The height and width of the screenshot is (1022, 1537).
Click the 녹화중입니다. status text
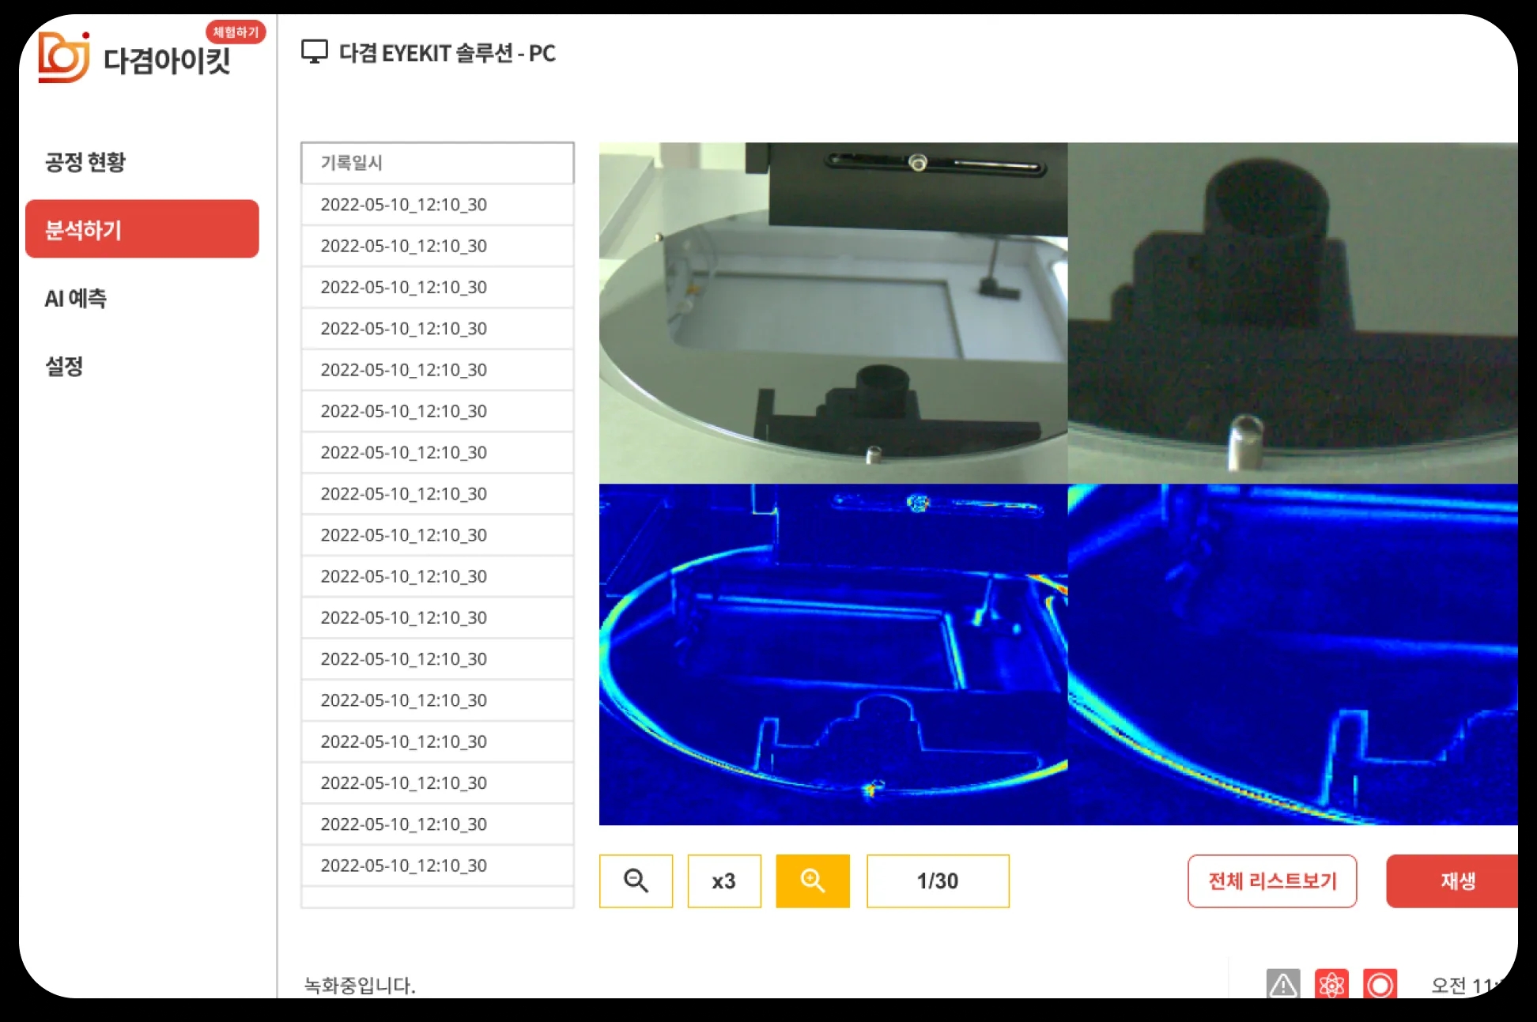coord(360,986)
